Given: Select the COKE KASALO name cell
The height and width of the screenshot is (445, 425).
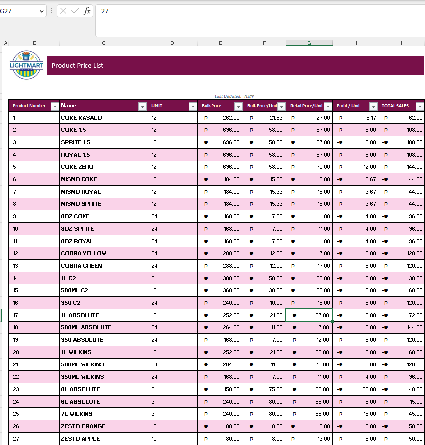Looking at the screenshot, I should 103,118.
